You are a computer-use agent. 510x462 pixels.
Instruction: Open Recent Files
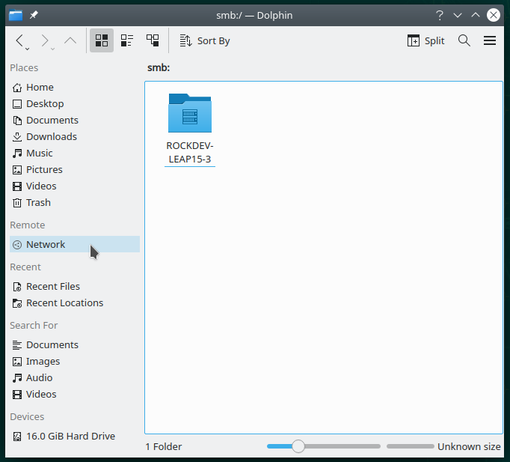(x=75, y=287)
